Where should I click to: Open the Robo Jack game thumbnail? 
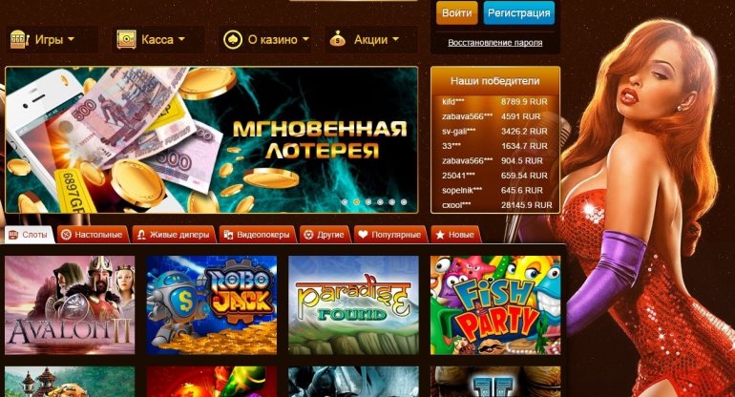tap(212, 305)
